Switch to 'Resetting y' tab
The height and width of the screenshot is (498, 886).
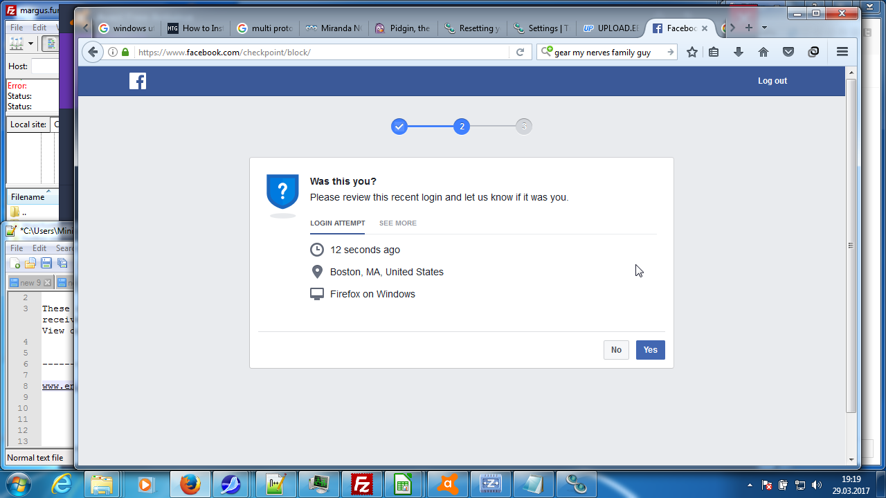pyautogui.click(x=473, y=28)
